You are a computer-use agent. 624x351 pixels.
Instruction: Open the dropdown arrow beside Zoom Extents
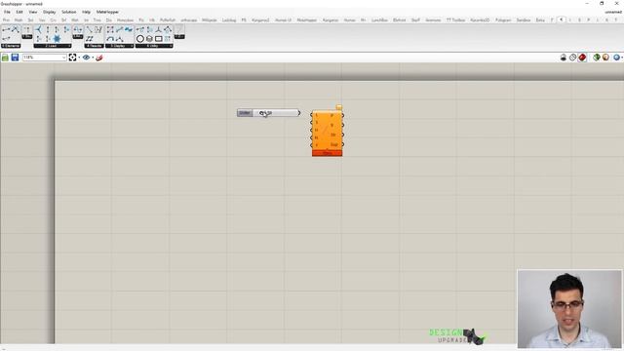[79, 58]
